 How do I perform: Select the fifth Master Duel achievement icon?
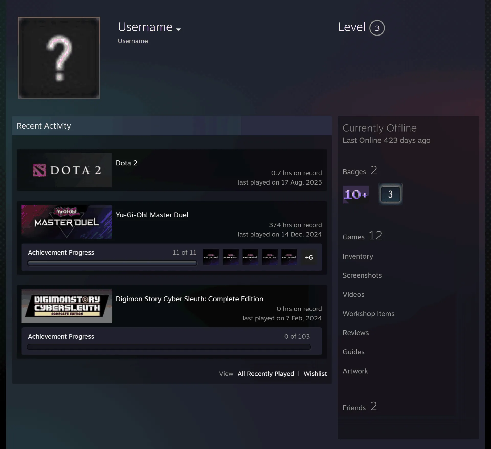[289, 257]
